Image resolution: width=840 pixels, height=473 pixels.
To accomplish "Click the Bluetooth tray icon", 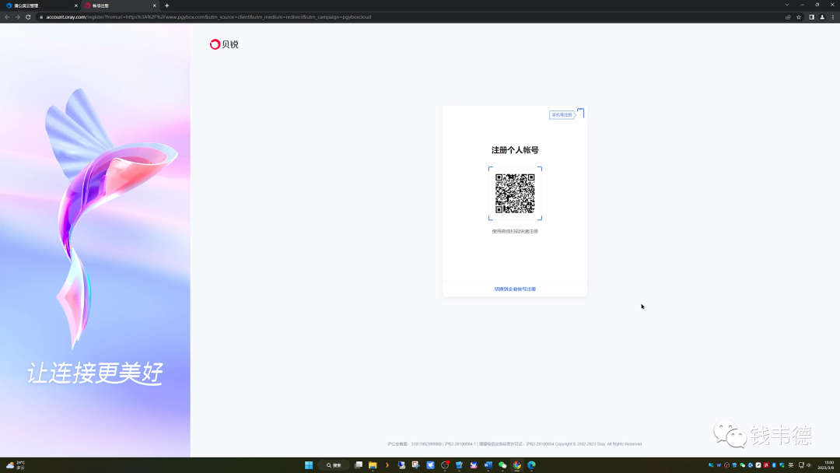I will point(774,465).
